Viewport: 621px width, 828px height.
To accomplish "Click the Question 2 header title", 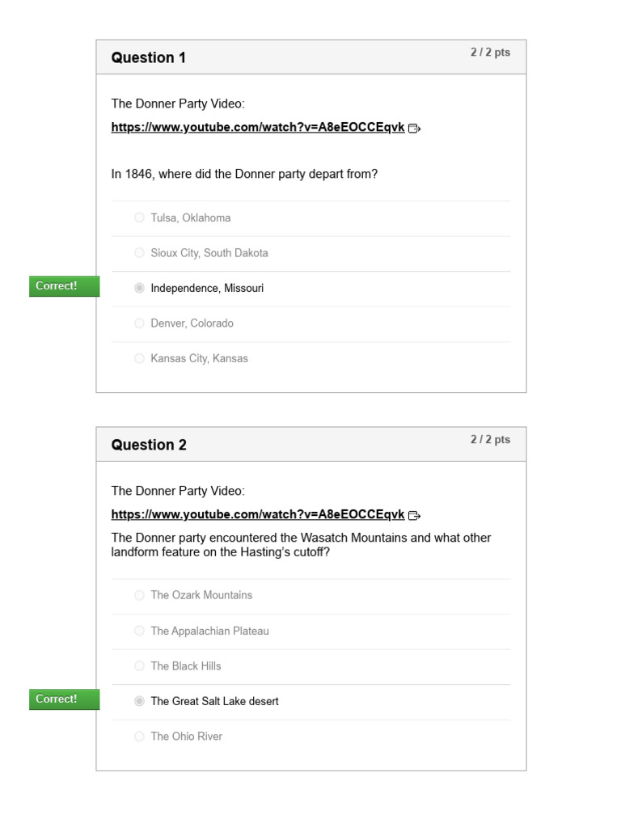I will [x=149, y=445].
